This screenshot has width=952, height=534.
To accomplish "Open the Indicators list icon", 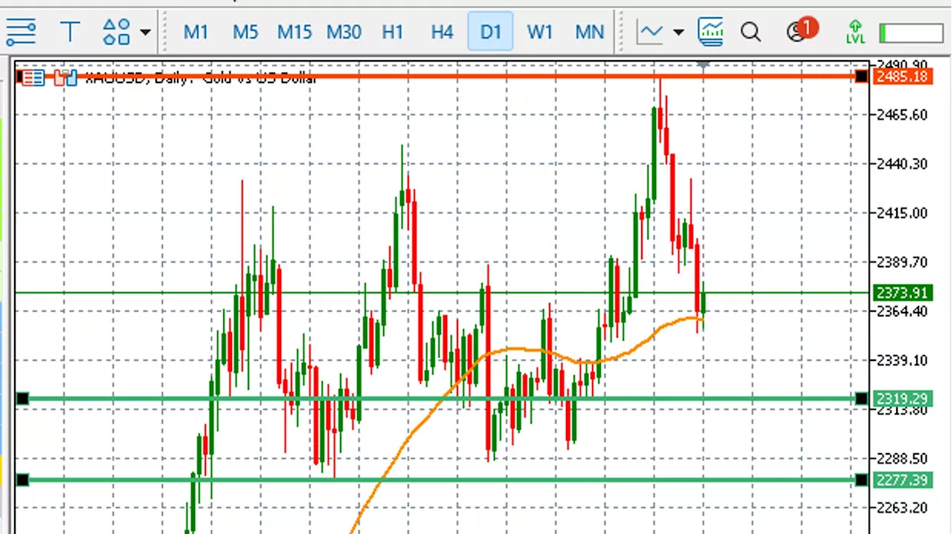I will pos(711,32).
